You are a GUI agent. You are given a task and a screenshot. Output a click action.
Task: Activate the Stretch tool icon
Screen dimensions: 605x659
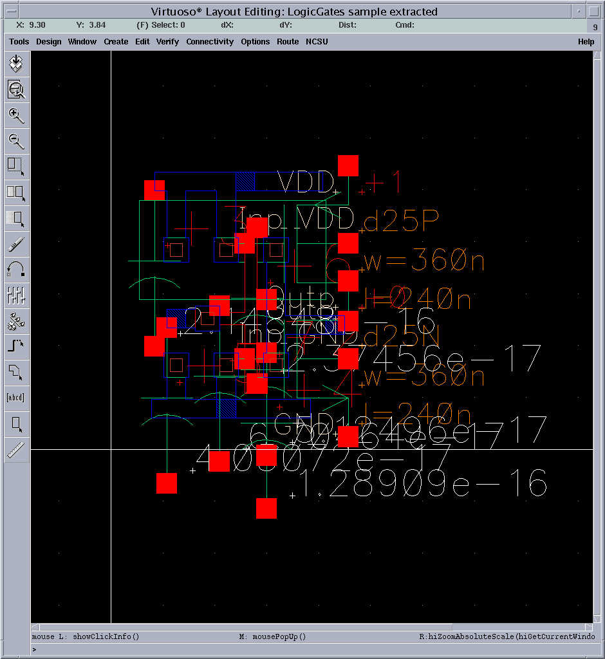[x=16, y=166]
